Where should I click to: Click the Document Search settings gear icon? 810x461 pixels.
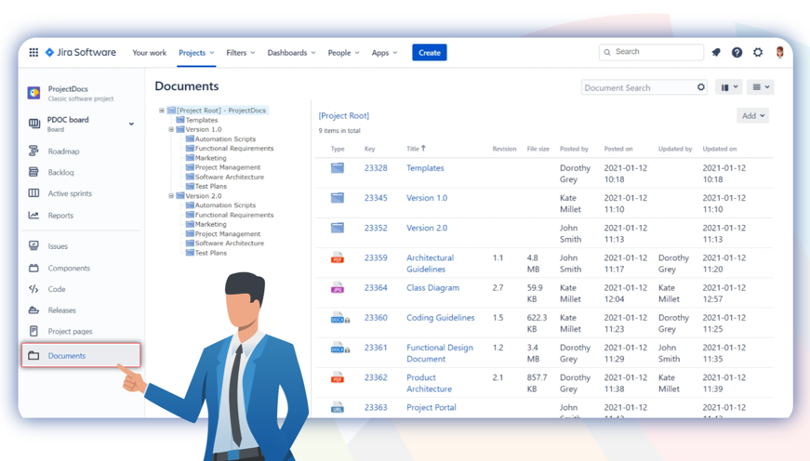[x=701, y=87]
